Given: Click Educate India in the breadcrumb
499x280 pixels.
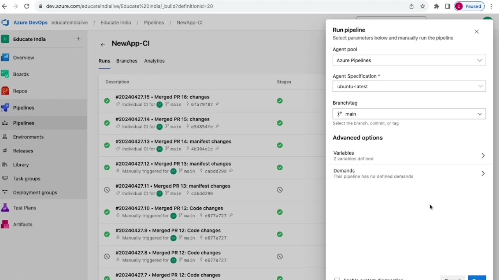Looking at the screenshot, I should (x=116, y=23).
